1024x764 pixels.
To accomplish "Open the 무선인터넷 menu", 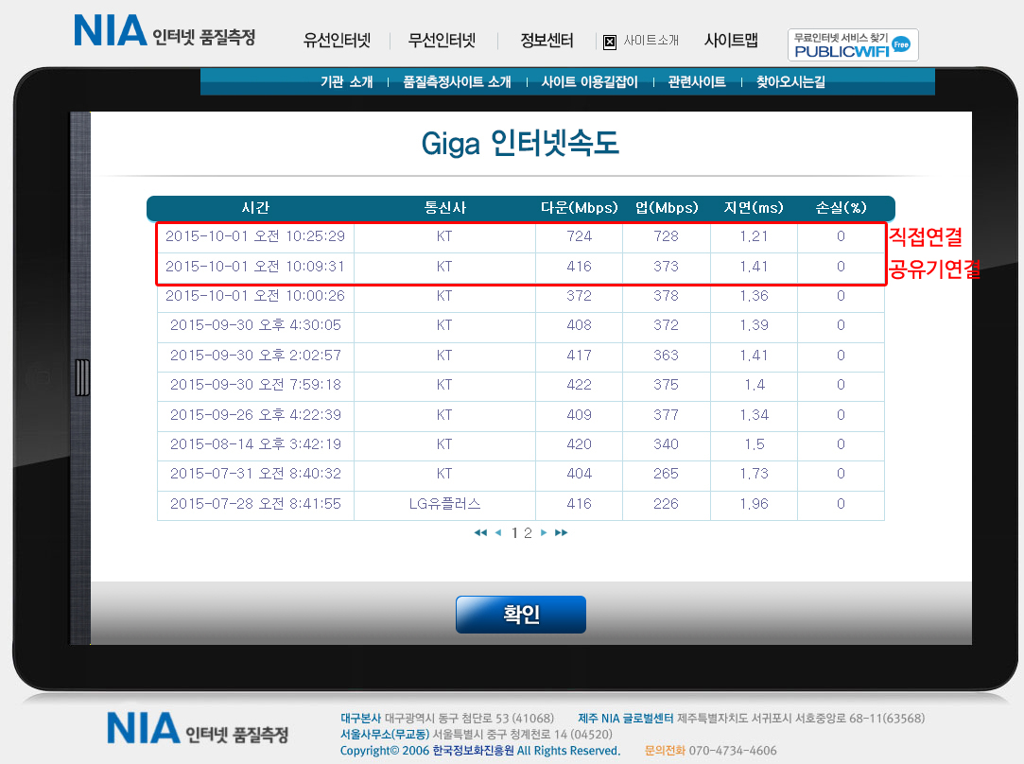I will click(x=443, y=41).
